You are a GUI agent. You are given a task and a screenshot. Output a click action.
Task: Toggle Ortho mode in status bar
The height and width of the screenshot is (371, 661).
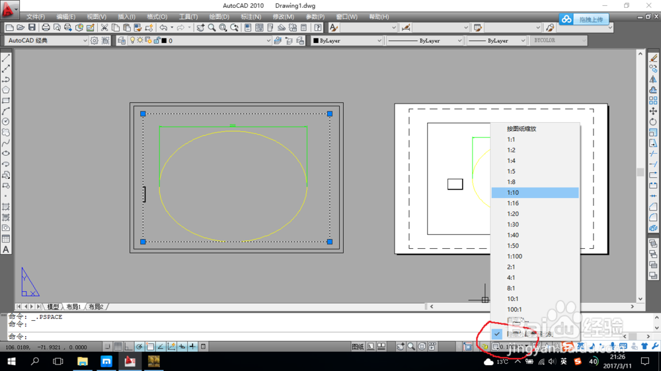point(129,347)
